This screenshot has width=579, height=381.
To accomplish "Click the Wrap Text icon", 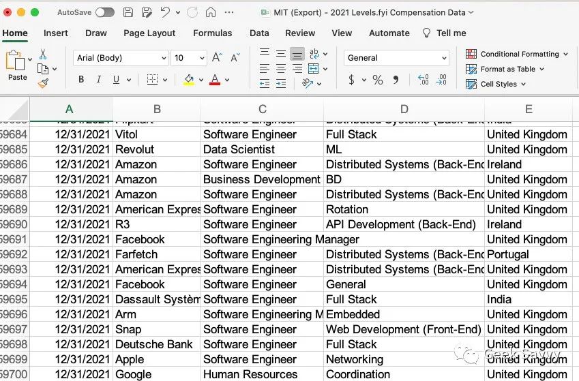I will coord(314,54).
